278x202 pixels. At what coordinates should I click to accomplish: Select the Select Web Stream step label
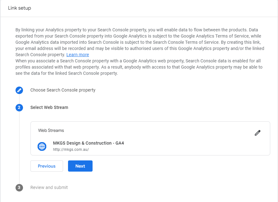(x=49, y=107)
